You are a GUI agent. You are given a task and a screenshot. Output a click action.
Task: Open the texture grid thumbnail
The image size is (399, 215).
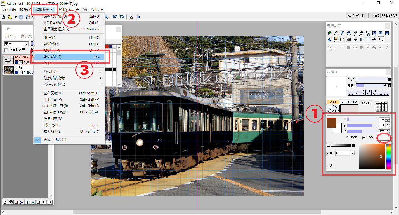pyautogui.click(x=381, y=107)
